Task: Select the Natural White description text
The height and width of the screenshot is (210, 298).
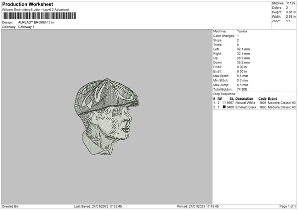Action: coord(245,103)
